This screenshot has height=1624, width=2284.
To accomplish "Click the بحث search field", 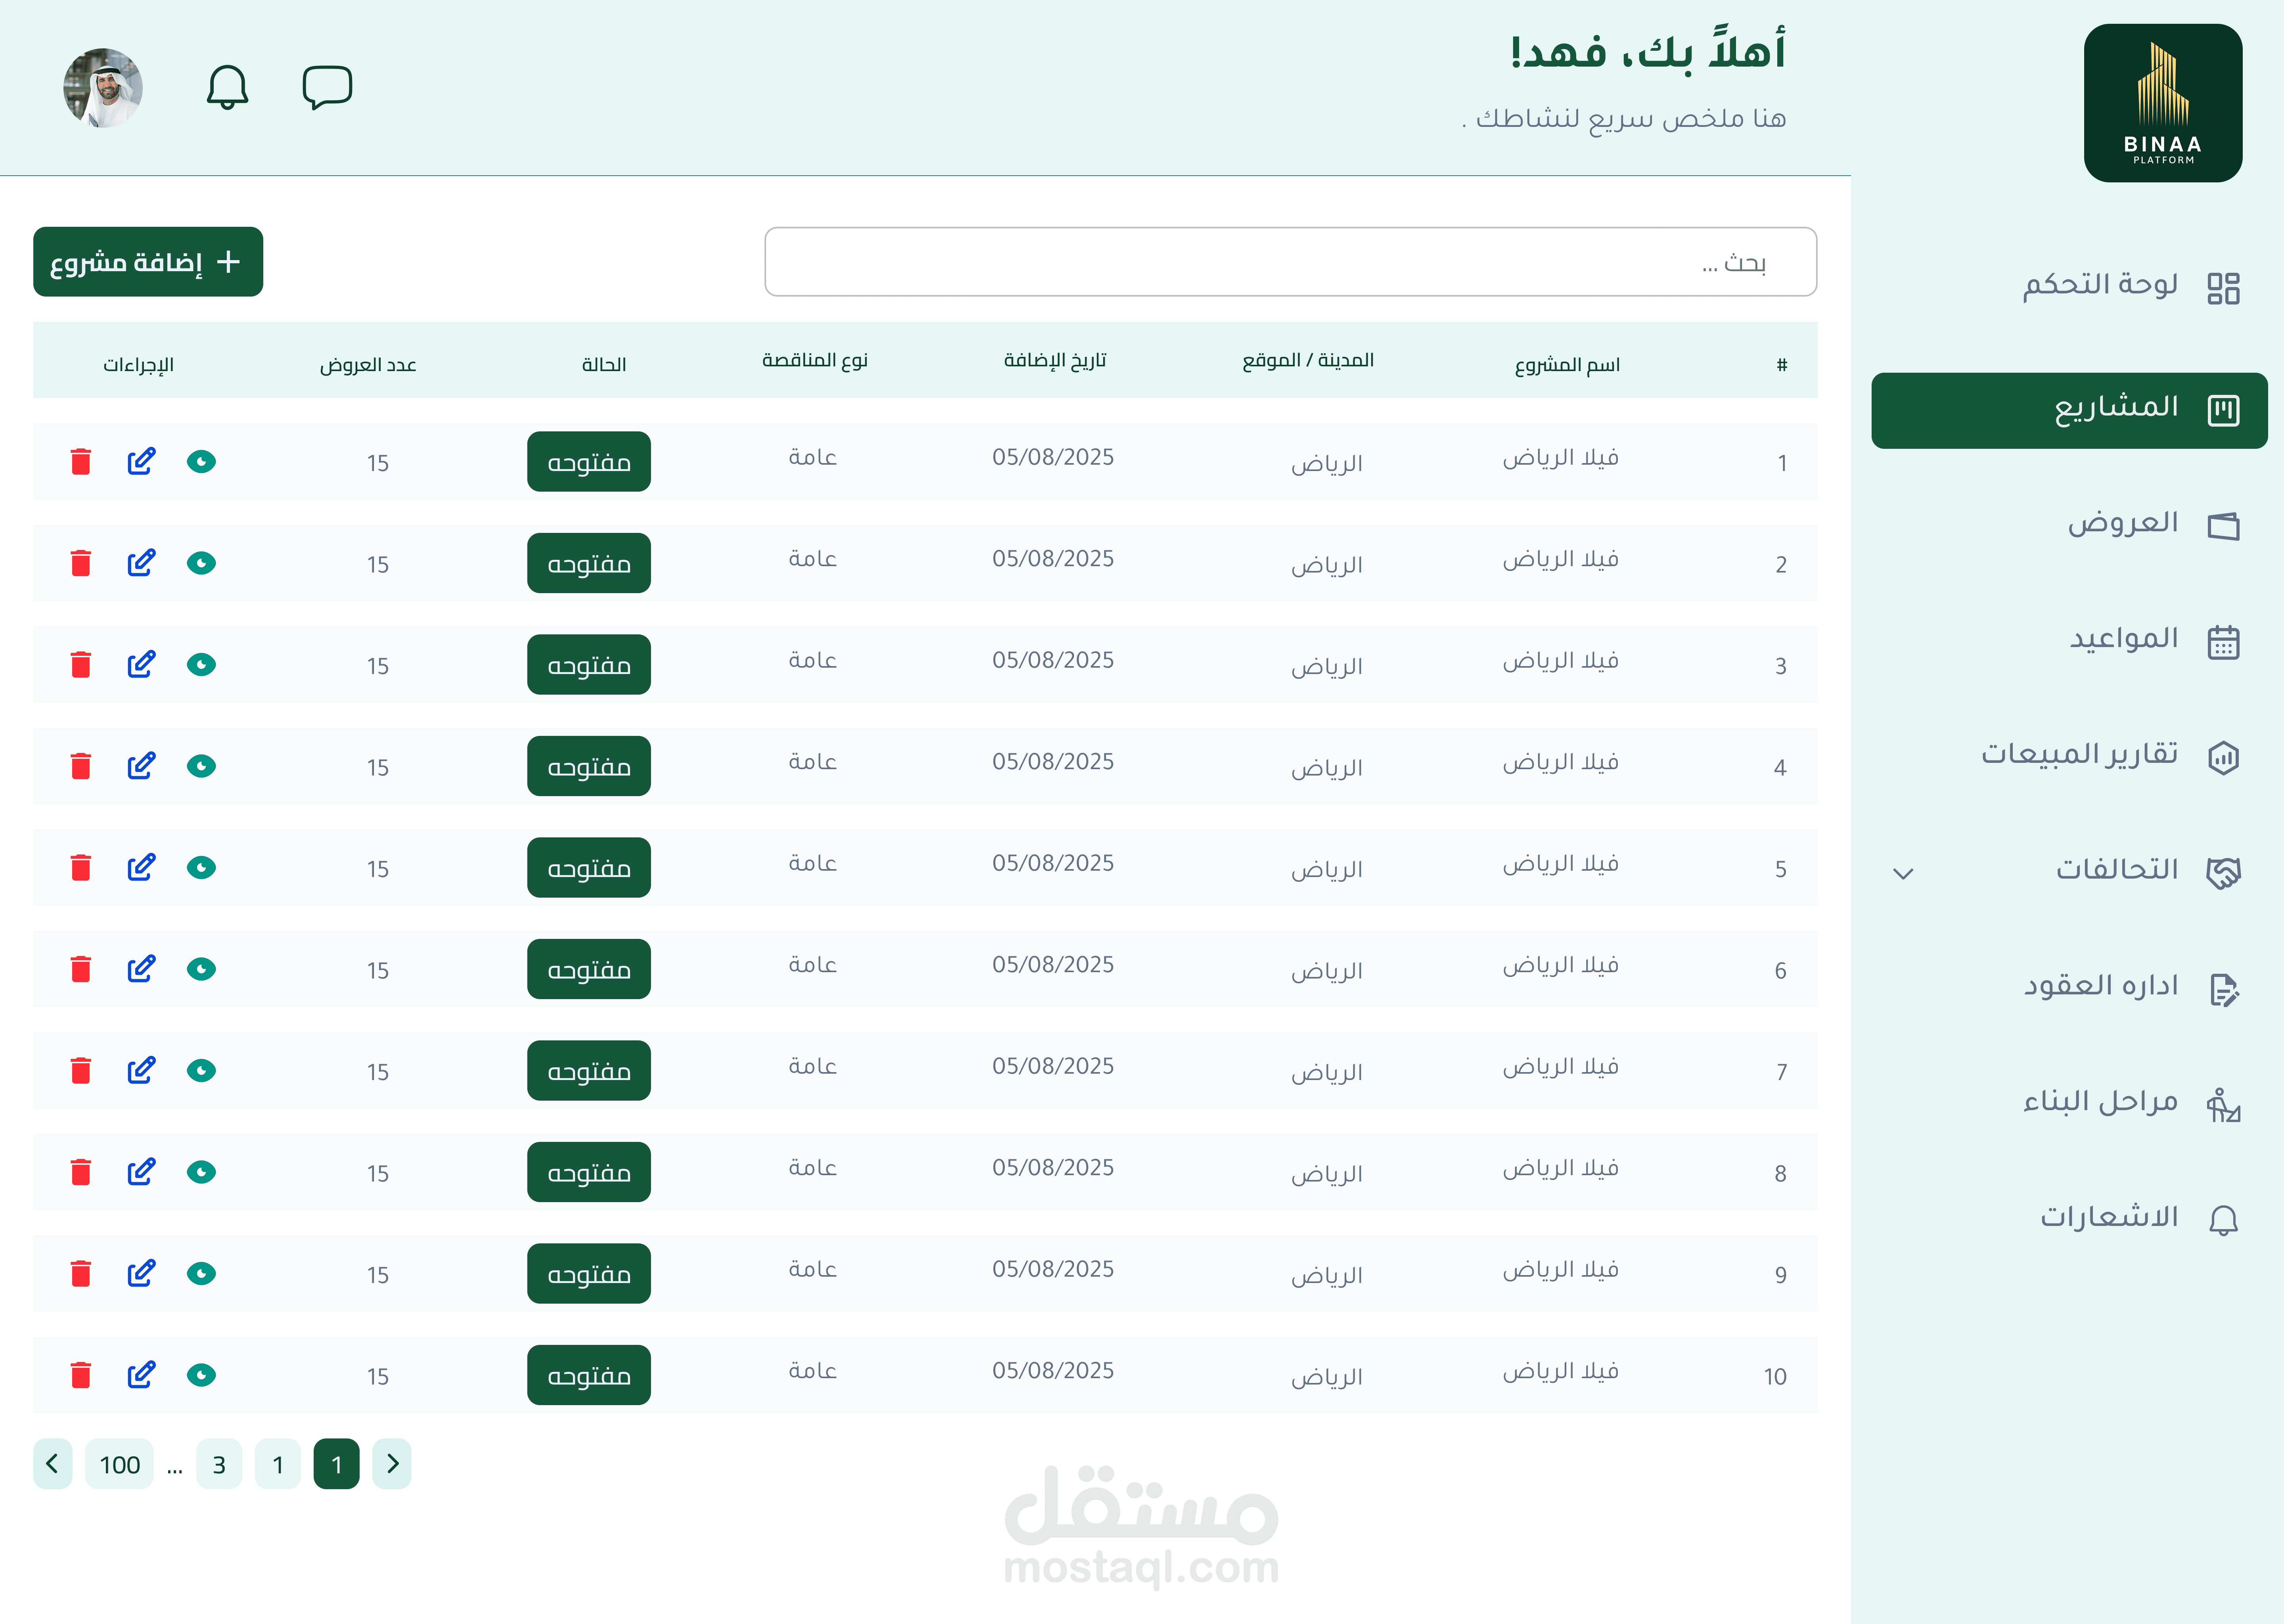I will (1290, 262).
